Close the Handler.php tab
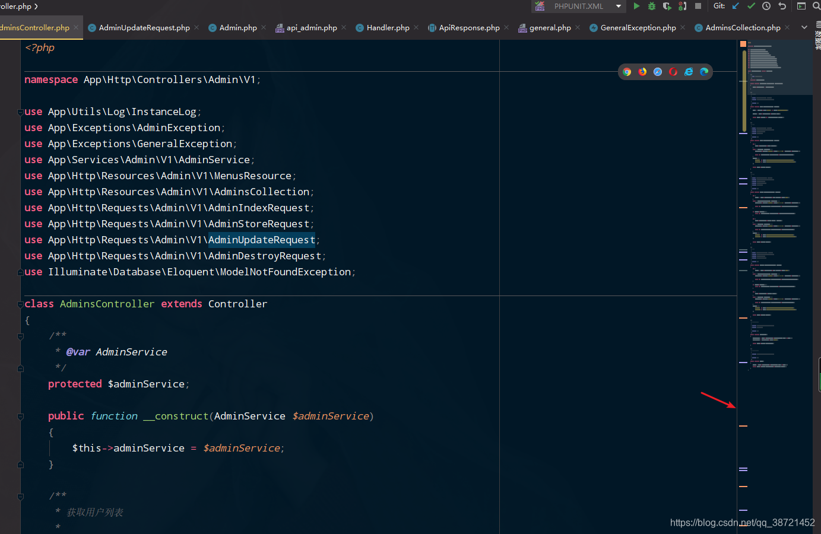Viewport: 821px width, 534px height. click(416, 27)
